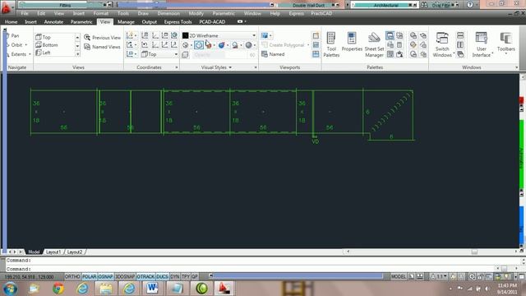This screenshot has height=296, width=526.
Task: Expand the Visual Styles panel
Action: point(216,67)
